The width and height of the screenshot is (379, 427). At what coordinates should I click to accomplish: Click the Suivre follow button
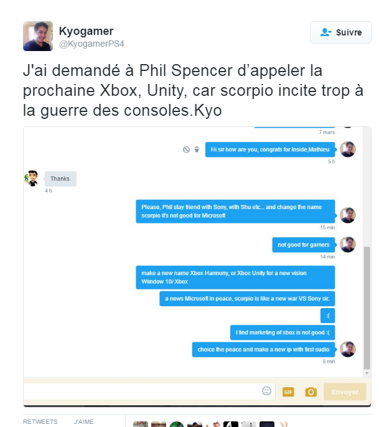point(340,32)
